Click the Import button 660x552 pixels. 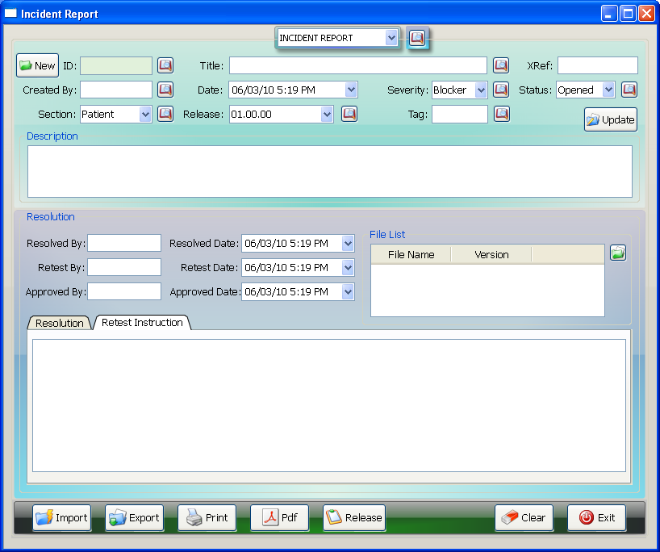click(62, 518)
